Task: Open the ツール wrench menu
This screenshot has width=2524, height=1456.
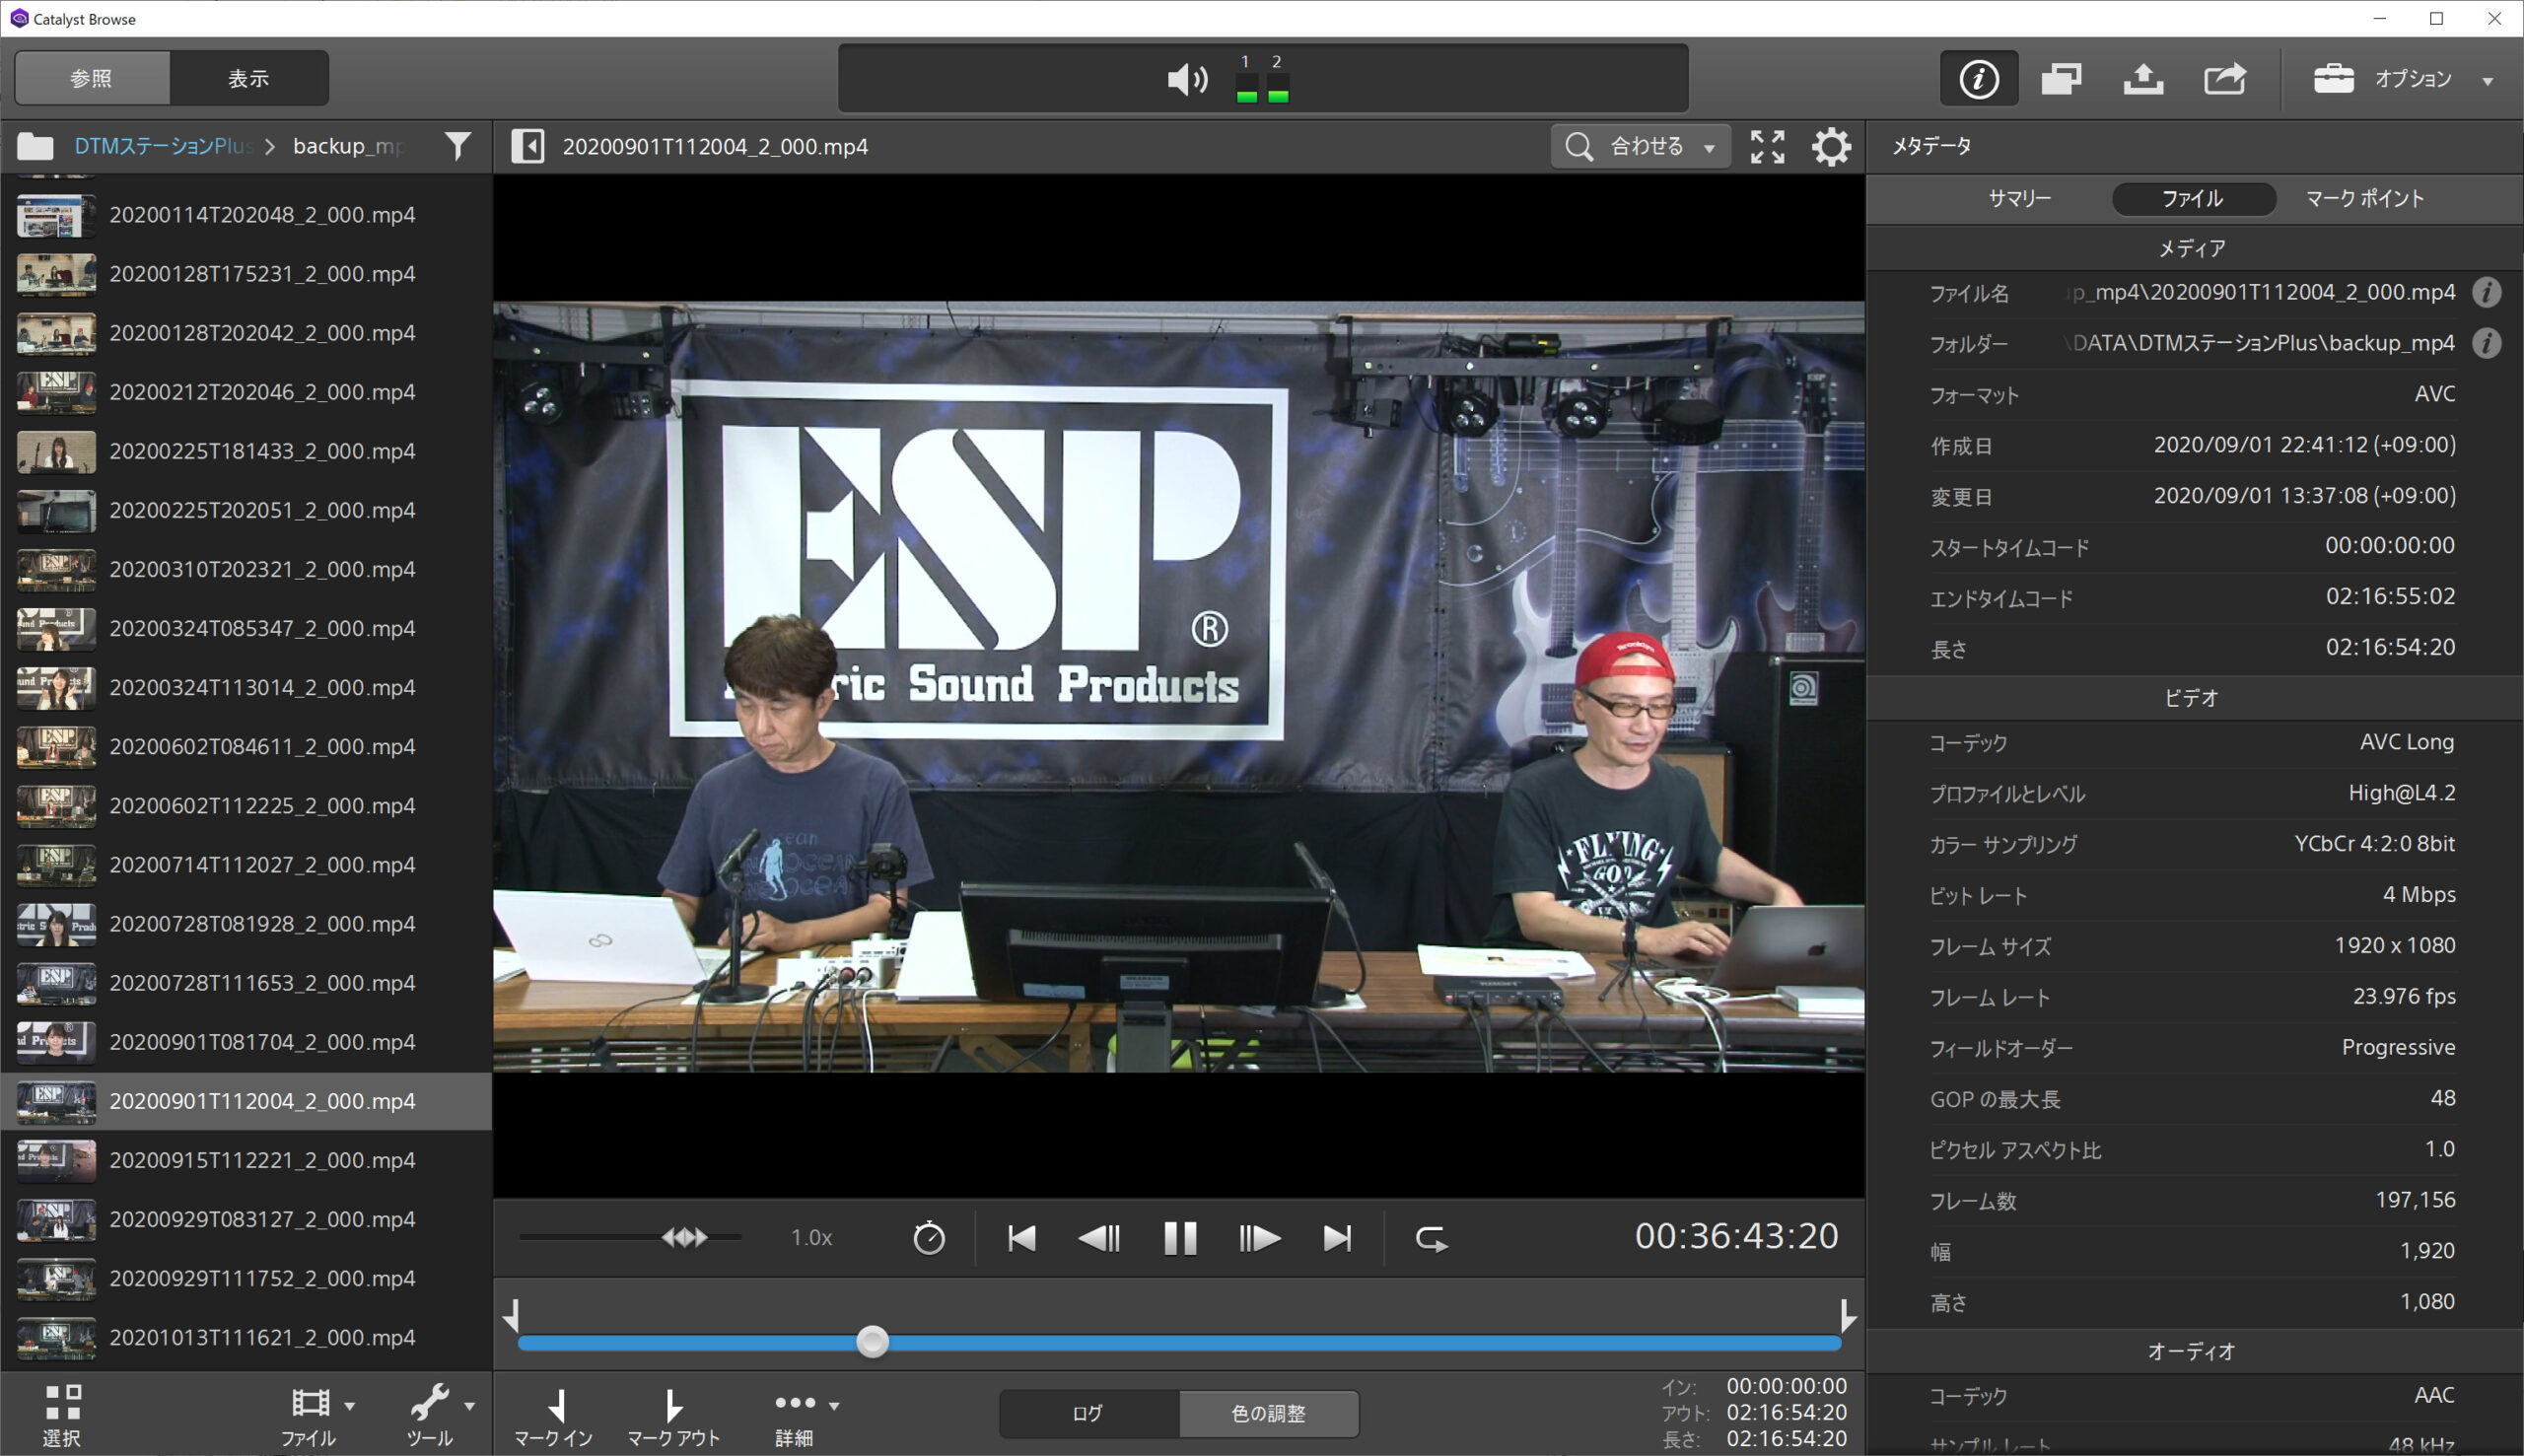Action: pos(440,1416)
